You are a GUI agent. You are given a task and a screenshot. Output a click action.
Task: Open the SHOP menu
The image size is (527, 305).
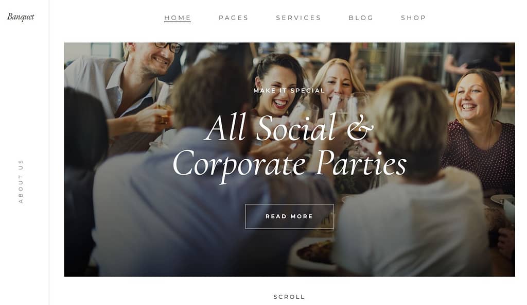[413, 18]
